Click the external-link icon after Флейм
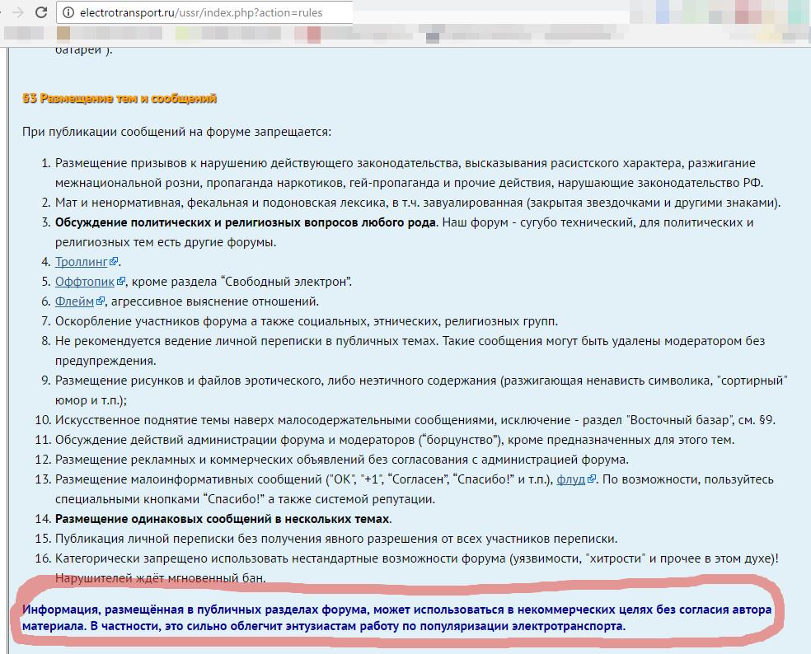Image resolution: width=811 pixels, height=654 pixels. tap(101, 301)
